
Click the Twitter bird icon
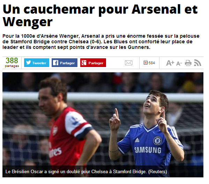tap(28, 62)
